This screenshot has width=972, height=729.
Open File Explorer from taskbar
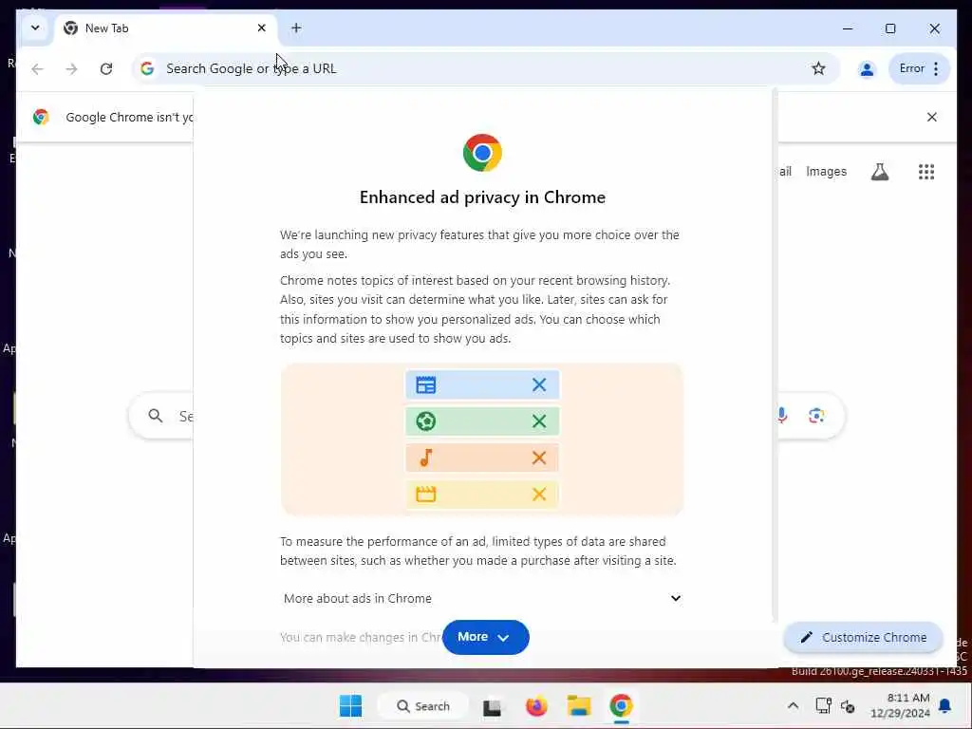(x=579, y=706)
